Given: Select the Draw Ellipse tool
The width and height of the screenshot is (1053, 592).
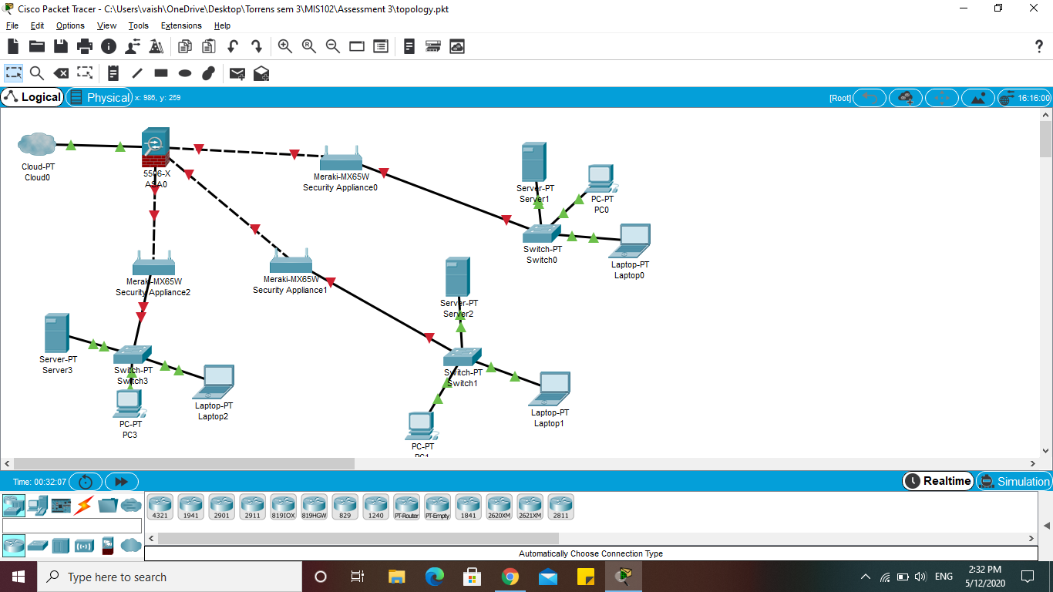Looking at the screenshot, I should (185, 73).
